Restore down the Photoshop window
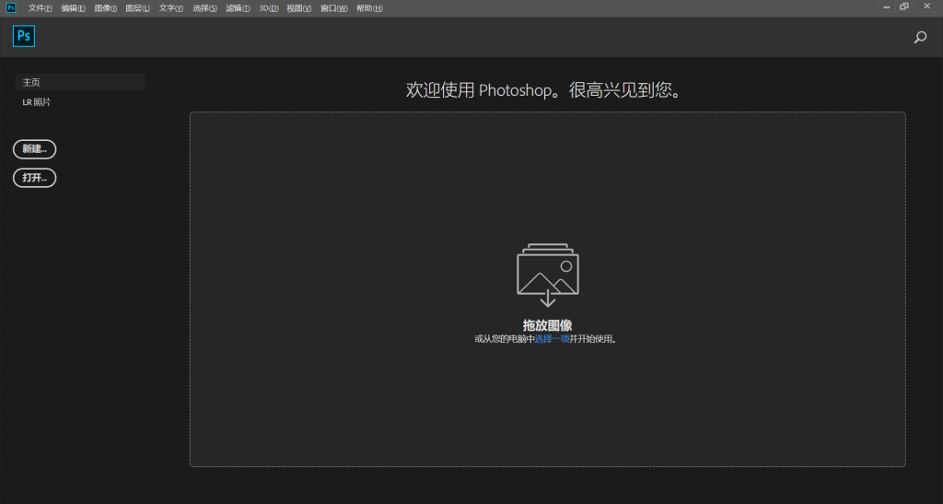Image resolution: width=943 pixels, height=504 pixels. 904,6
